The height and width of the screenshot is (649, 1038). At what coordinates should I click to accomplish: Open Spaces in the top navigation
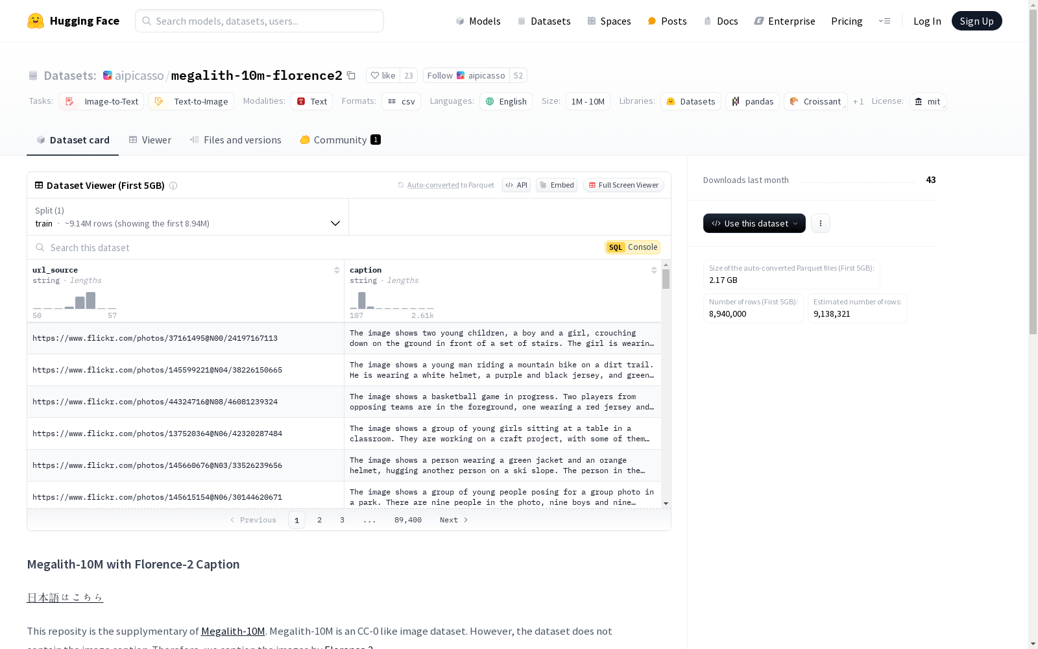point(609,21)
